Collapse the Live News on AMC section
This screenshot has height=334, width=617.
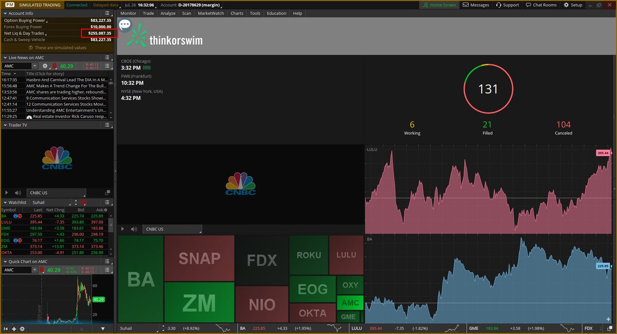pyautogui.click(x=5, y=58)
